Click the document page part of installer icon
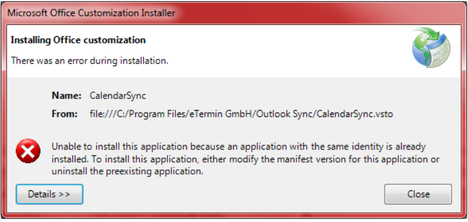This screenshot has width=468, height=222. [441, 51]
